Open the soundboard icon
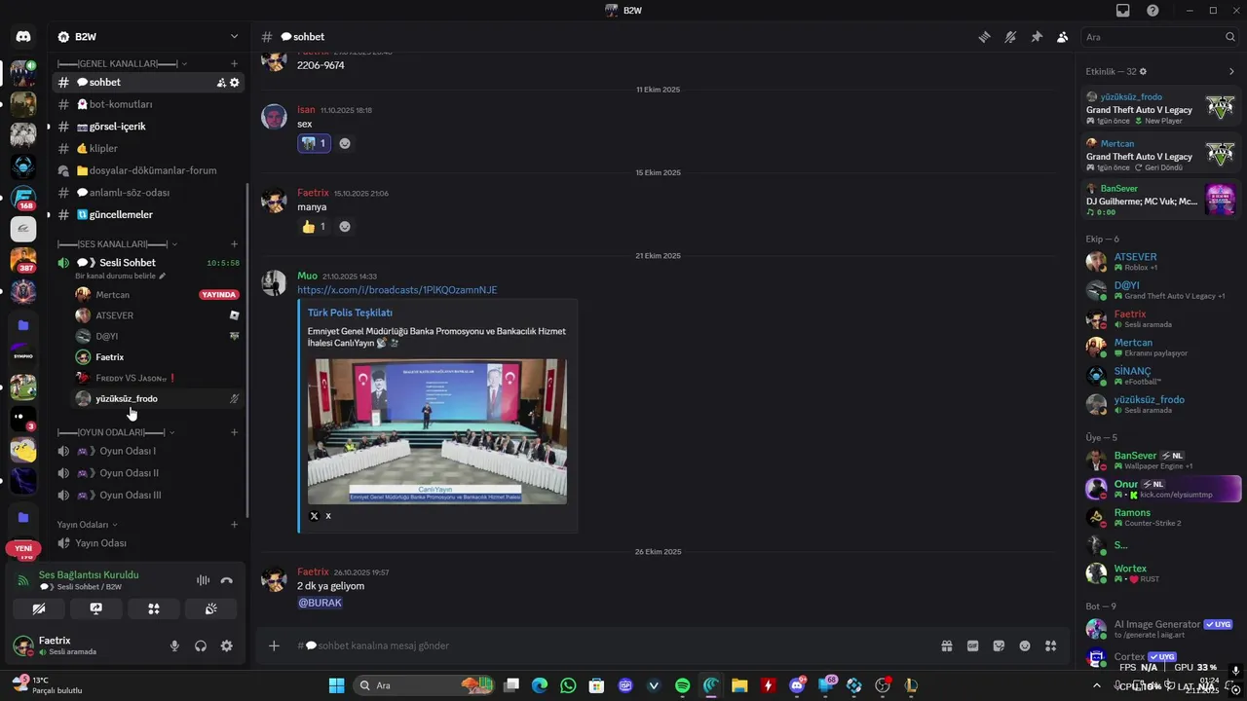The image size is (1247, 701). click(210, 609)
